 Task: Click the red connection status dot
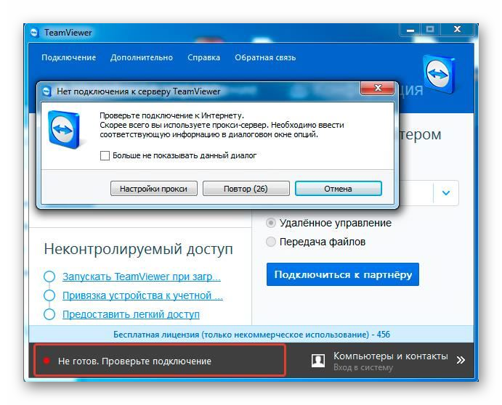[46, 361]
